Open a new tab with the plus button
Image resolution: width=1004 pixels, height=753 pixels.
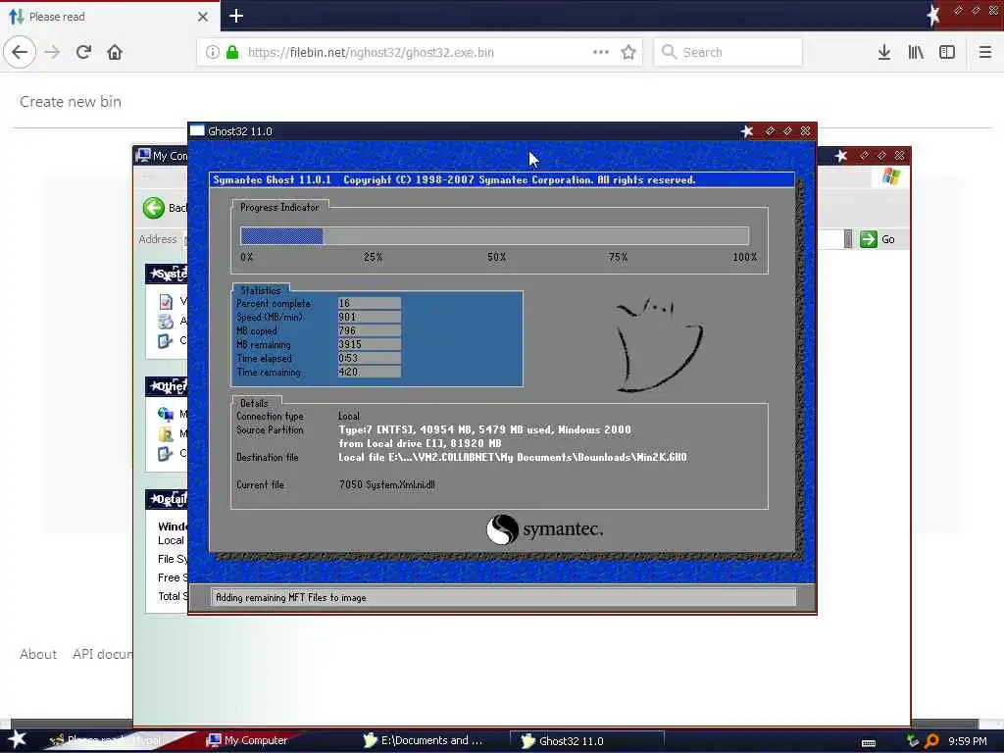click(x=235, y=16)
